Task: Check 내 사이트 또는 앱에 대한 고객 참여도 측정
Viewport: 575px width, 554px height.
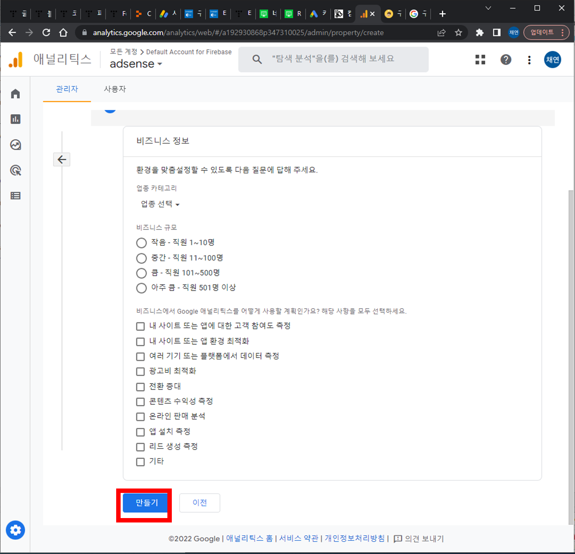Action: click(140, 326)
